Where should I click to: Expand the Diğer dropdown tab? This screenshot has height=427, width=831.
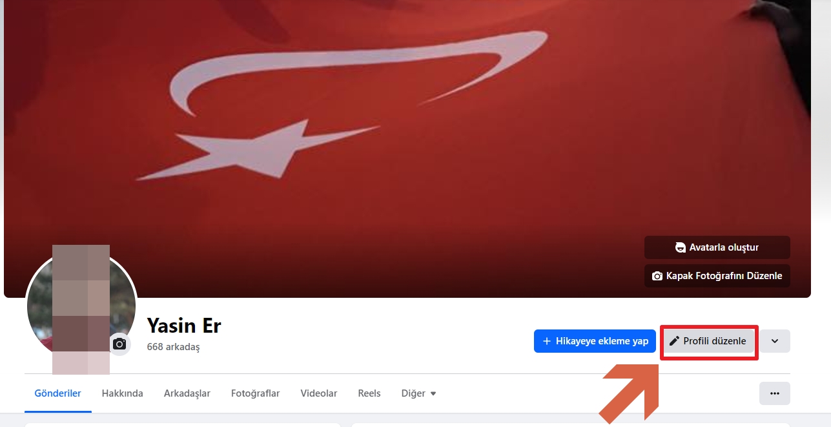click(x=419, y=393)
